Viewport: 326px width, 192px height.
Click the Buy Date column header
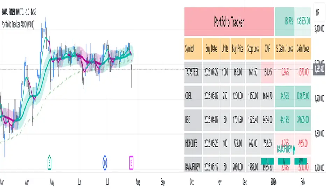[211, 49]
